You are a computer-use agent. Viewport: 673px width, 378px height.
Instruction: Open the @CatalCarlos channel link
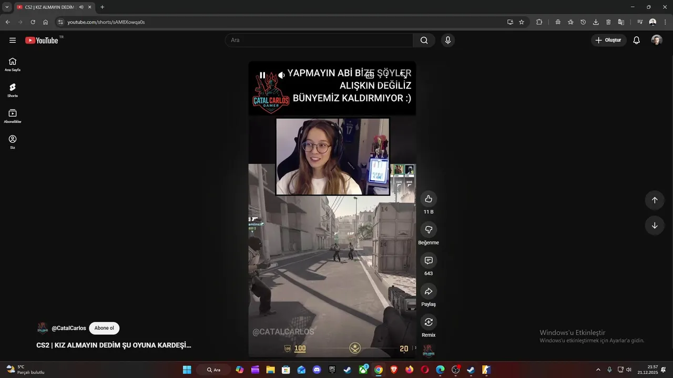(x=69, y=328)
